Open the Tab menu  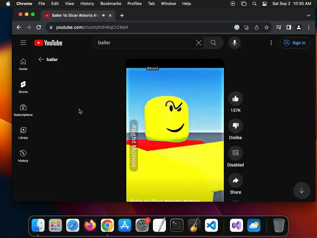pos(151,4)
